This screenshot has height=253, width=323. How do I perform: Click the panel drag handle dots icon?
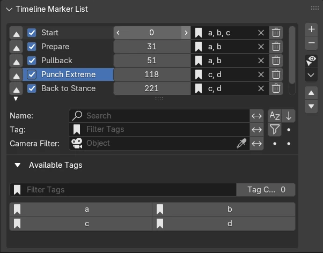click(314, 8)
